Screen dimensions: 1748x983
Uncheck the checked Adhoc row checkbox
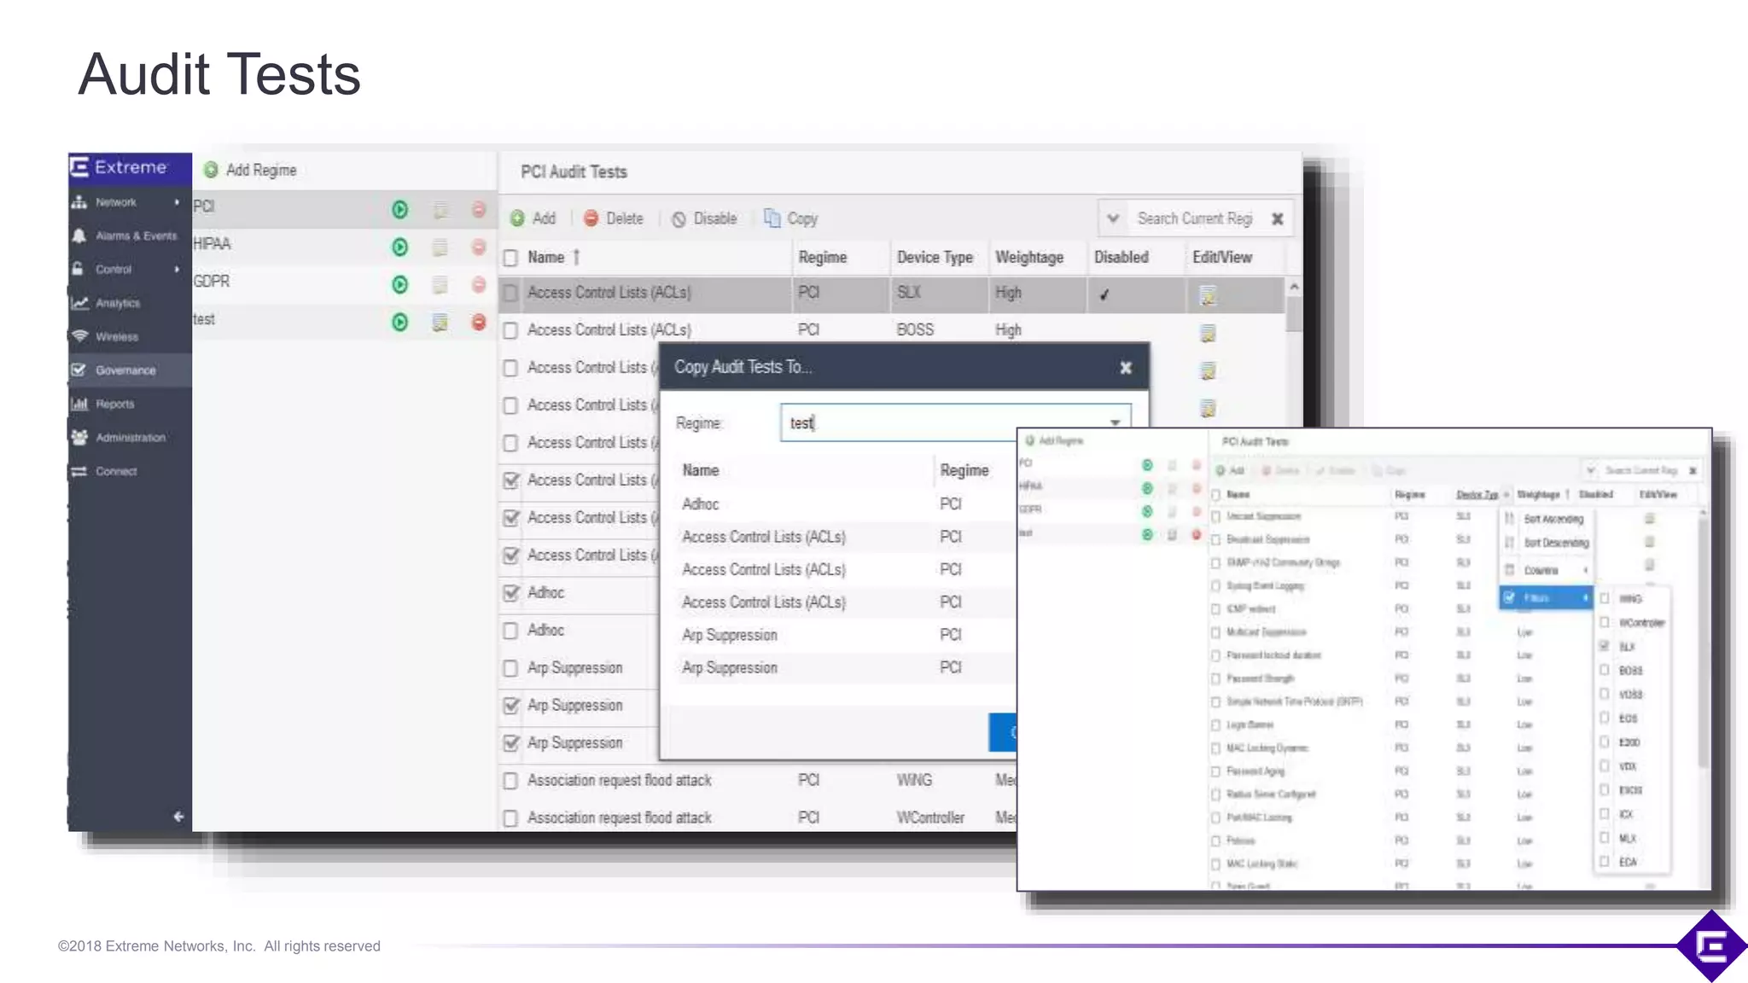pyautogui.click(x=510, y=593)
